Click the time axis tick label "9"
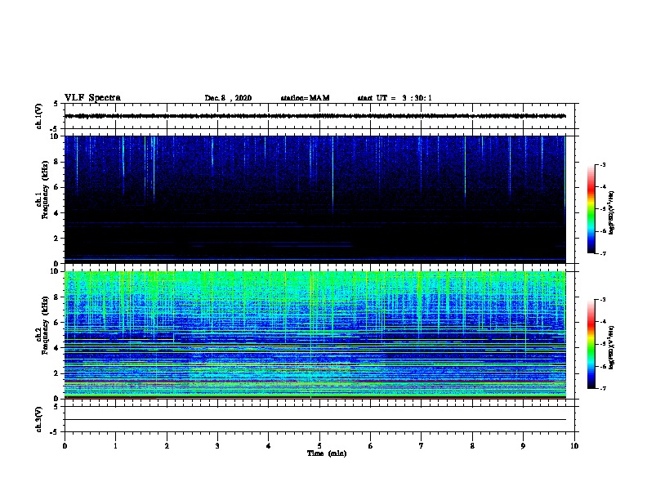The height and width of the screenshot is (500, 647). coord(523,445)
